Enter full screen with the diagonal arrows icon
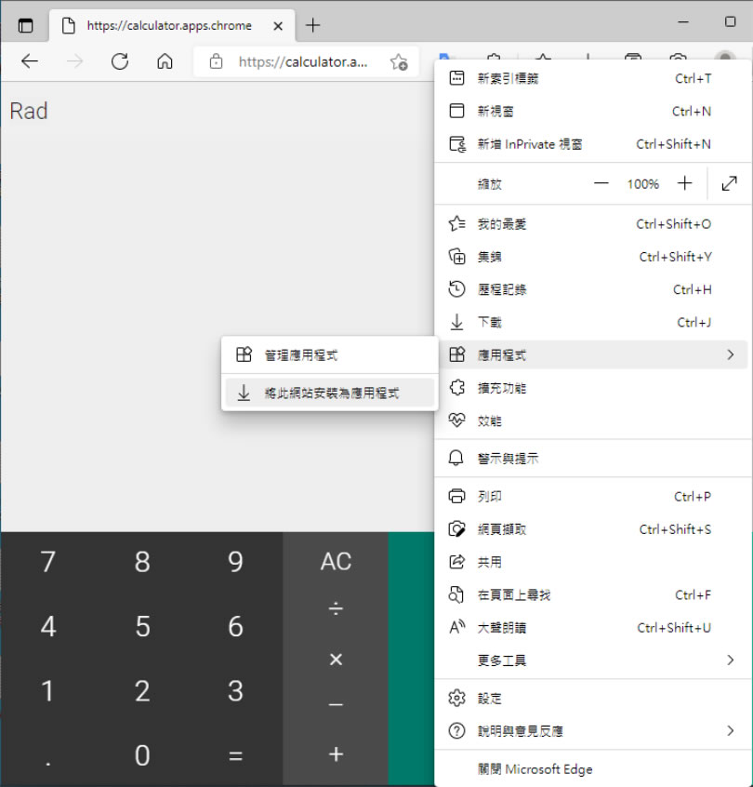 tap(729, 183)
